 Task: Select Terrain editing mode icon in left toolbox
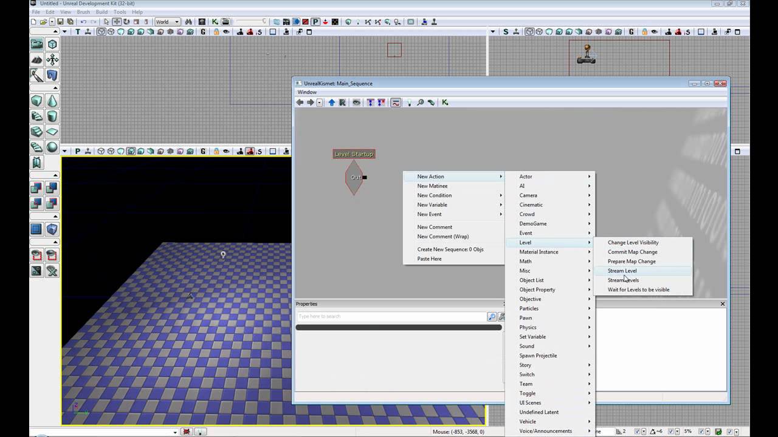click(37, 59)
